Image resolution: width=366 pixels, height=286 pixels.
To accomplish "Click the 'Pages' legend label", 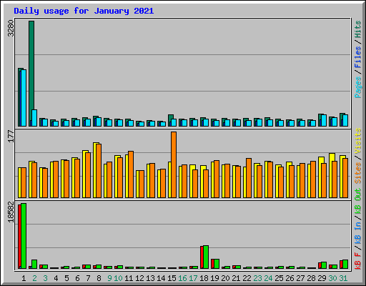I will (x=358, y=87).
